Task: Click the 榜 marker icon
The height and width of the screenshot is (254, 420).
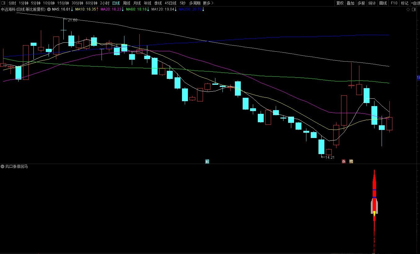Action: tap(351, 161)
